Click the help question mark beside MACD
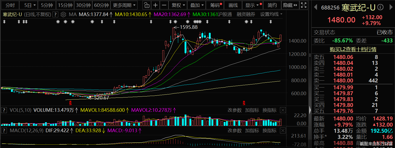Screen dimensions: 395x148 tap(4, 131)
